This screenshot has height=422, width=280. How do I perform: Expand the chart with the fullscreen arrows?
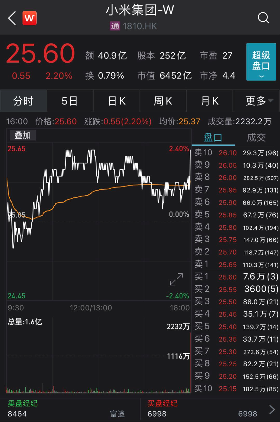pyautogui.click(x=176, y=279)
